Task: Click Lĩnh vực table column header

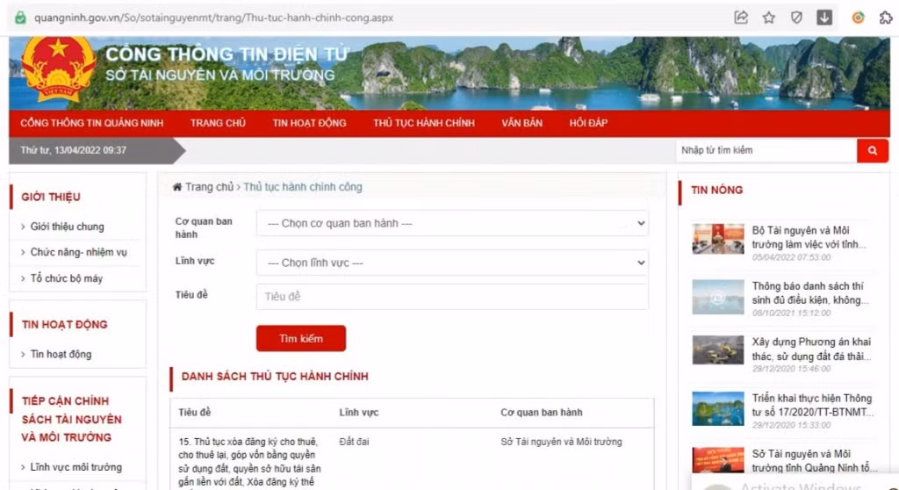Action: tap(359, 413)
